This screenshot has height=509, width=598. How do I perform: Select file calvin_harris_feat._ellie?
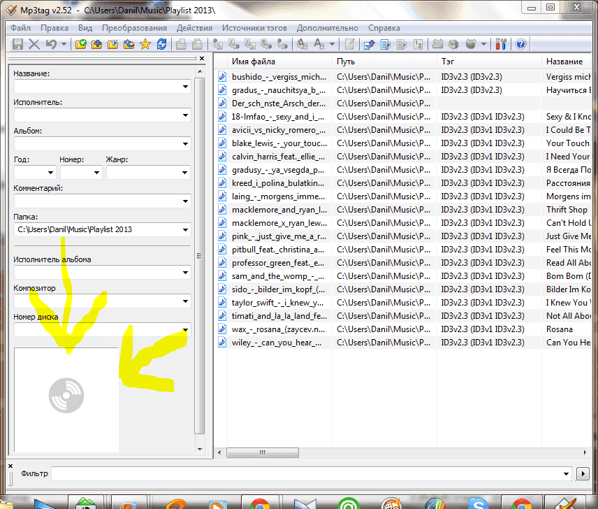point(279,157)
